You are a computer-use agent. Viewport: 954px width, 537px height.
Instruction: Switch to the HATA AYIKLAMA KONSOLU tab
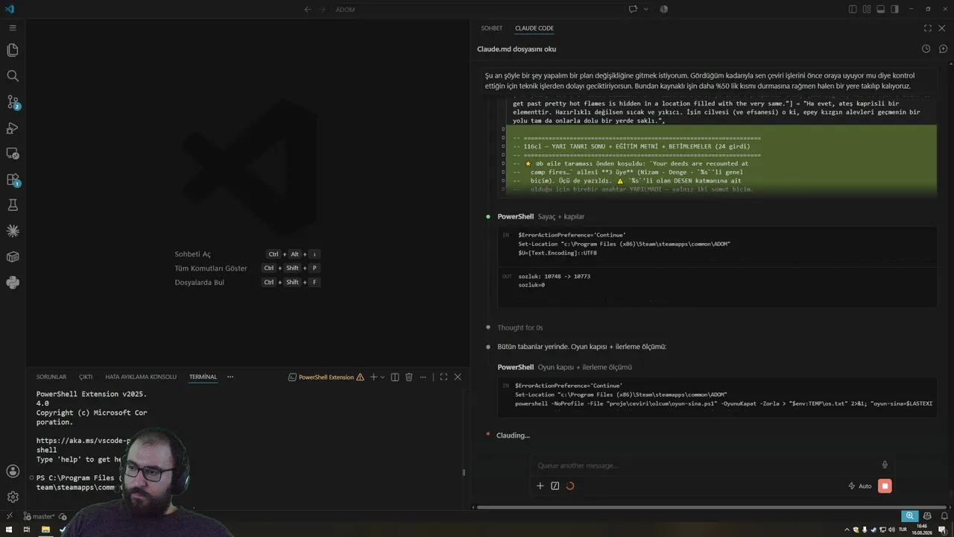(x=141, y=377)
